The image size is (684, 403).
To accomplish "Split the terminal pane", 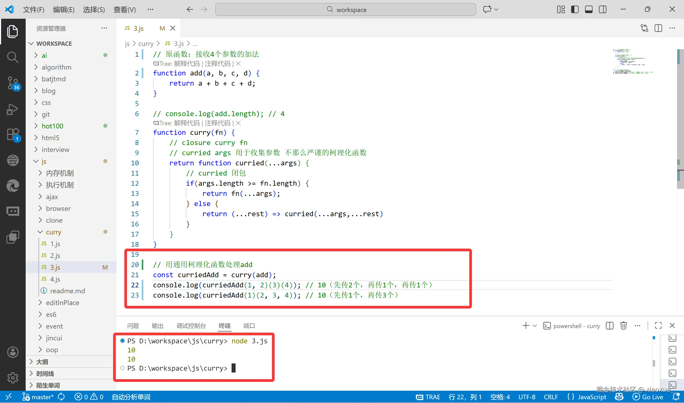I will pos(609,325).
